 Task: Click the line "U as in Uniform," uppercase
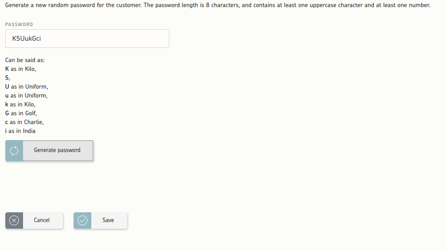pyautogui.click(x=27, y=86)
